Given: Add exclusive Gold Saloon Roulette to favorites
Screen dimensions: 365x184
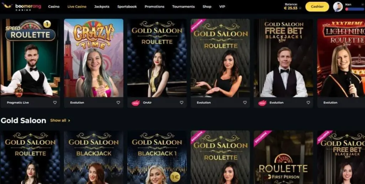Looking at the screenshot, I should click(245, 103).
